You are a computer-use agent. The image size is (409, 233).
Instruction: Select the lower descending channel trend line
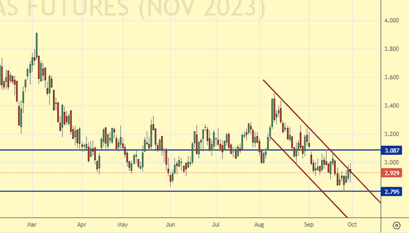308,176
